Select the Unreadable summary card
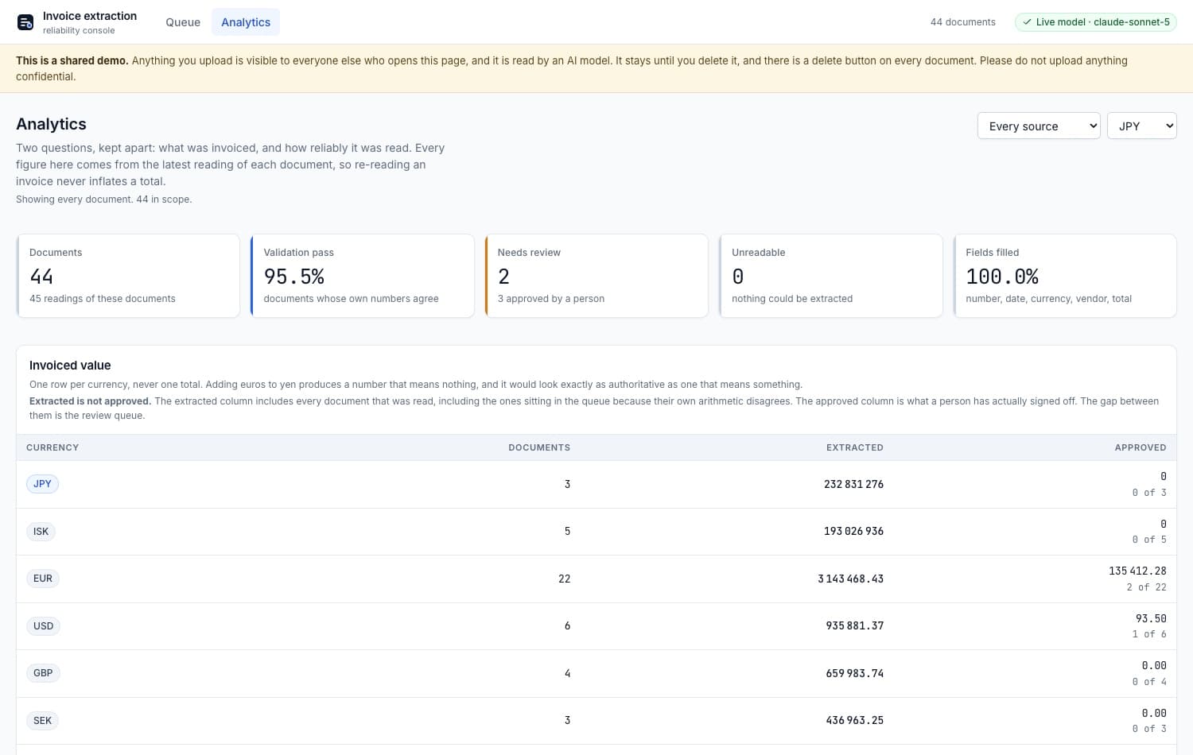The height and width of the screenshot is (755, 1193). click(x=830, y=276)
